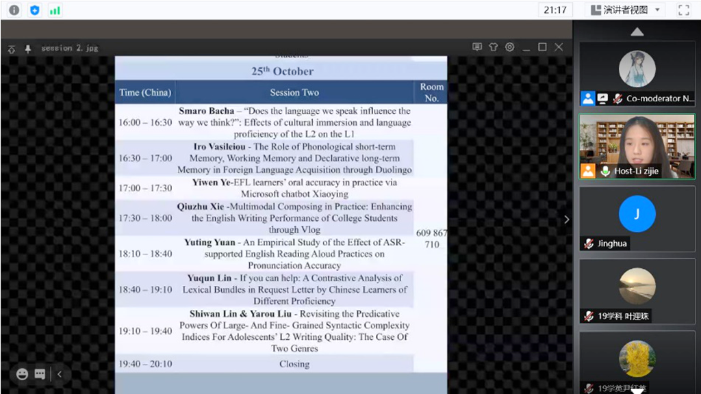Click the Co-moderator blue person badge icon
This screenshot has width=701, height=394.
587,98
